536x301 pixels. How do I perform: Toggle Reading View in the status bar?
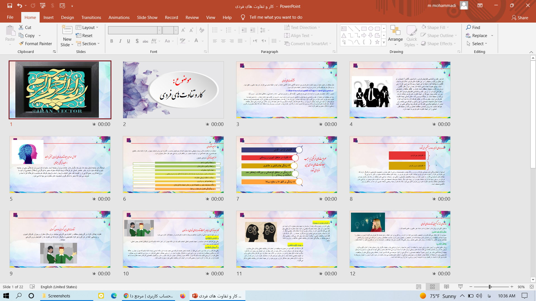pyautogui.click(x=446, y=287)
